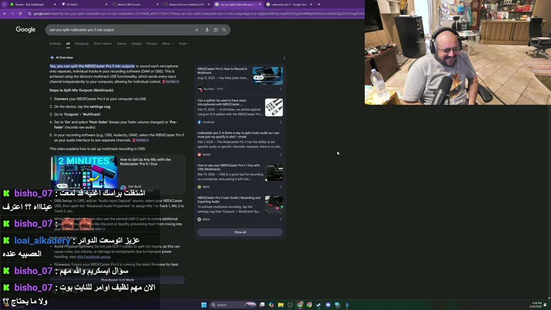Select the Videos search filter
Image resolution: width=551 pixels, height=310 pixels.
pos(121,43)
